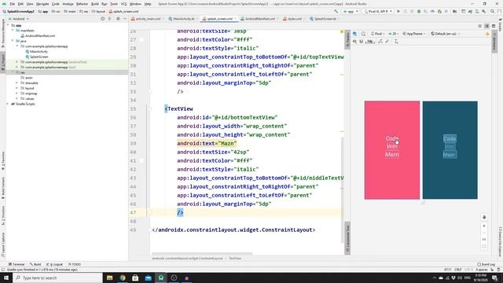Open Project panel settings gear
Viewport: 503px width, 283px height.
(x=118, y=19)
